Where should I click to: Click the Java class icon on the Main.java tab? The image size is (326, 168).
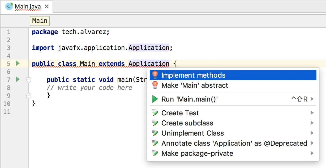[x=9, y=6]
